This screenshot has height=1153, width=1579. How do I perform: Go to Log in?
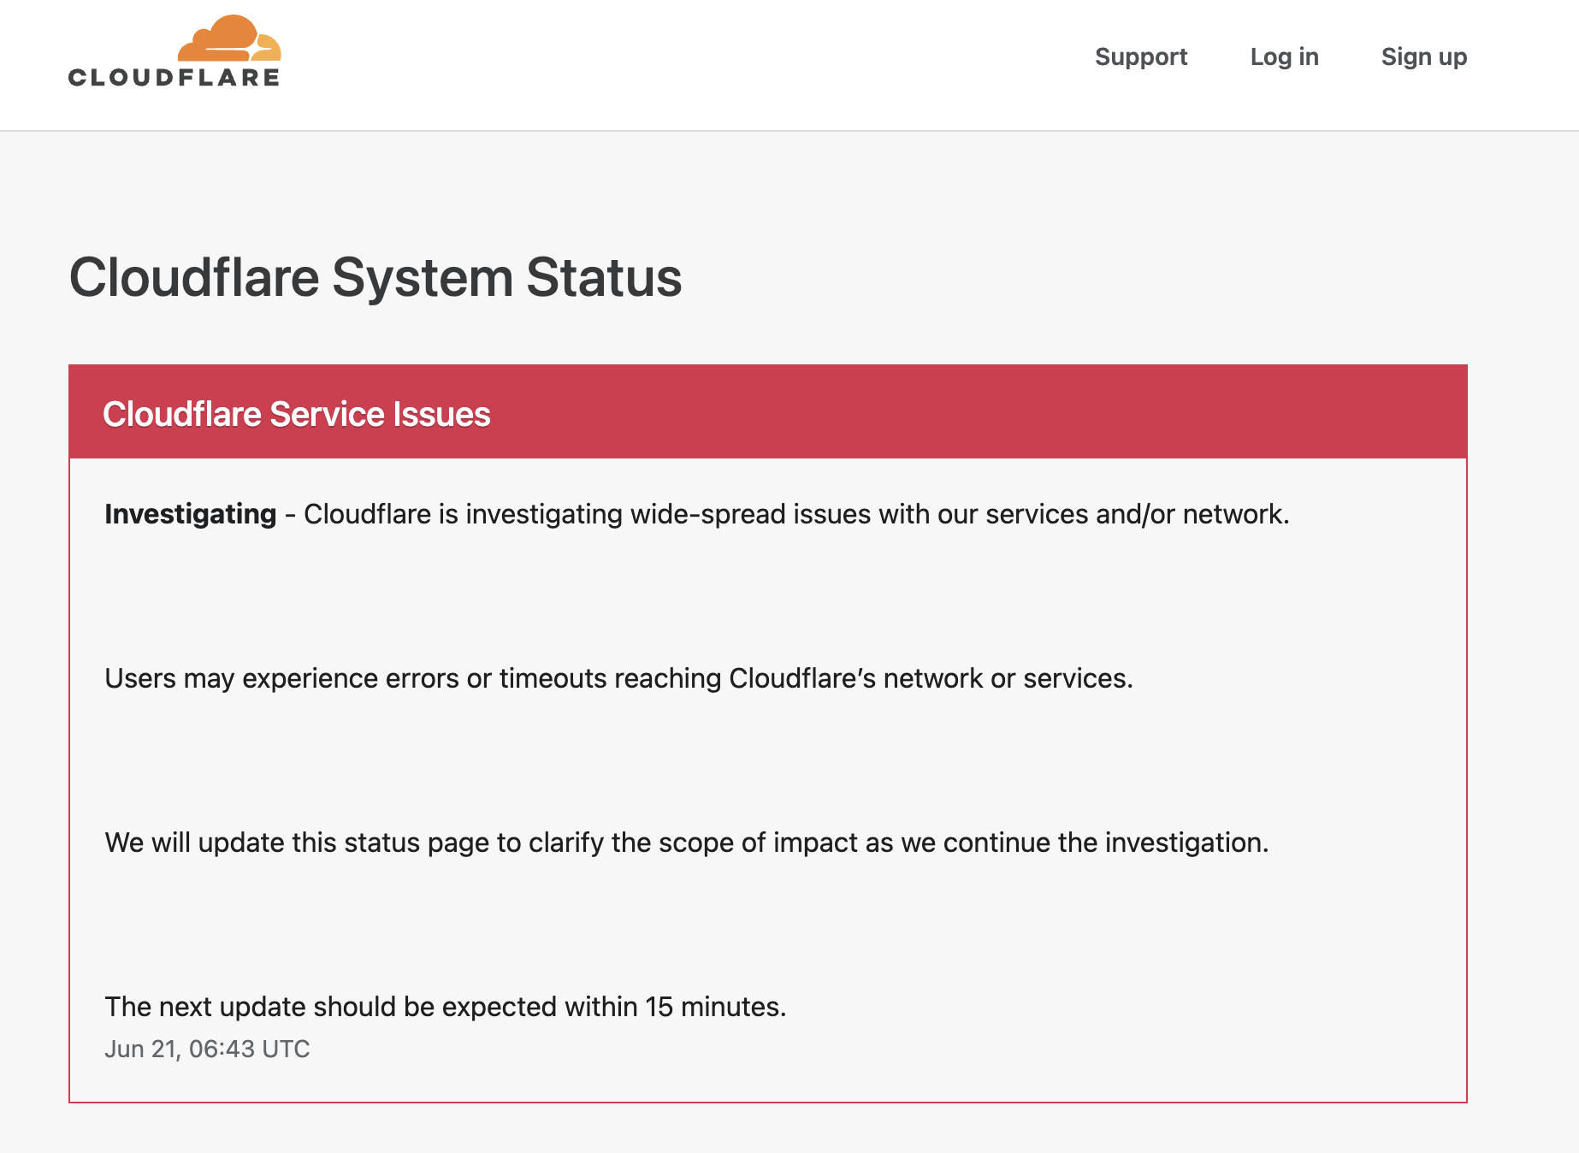point(1284,56)
